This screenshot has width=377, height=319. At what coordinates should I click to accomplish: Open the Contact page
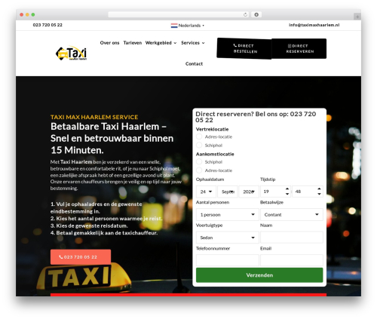tap(194, 64)
